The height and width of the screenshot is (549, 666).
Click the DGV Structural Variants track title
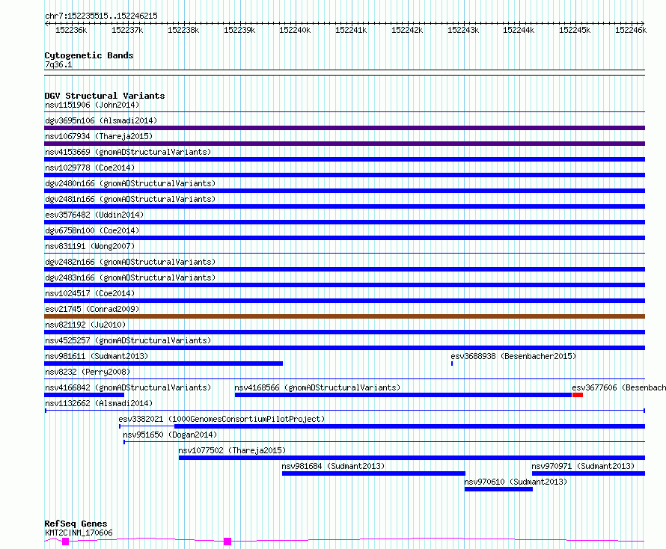(x=105, y=96)
